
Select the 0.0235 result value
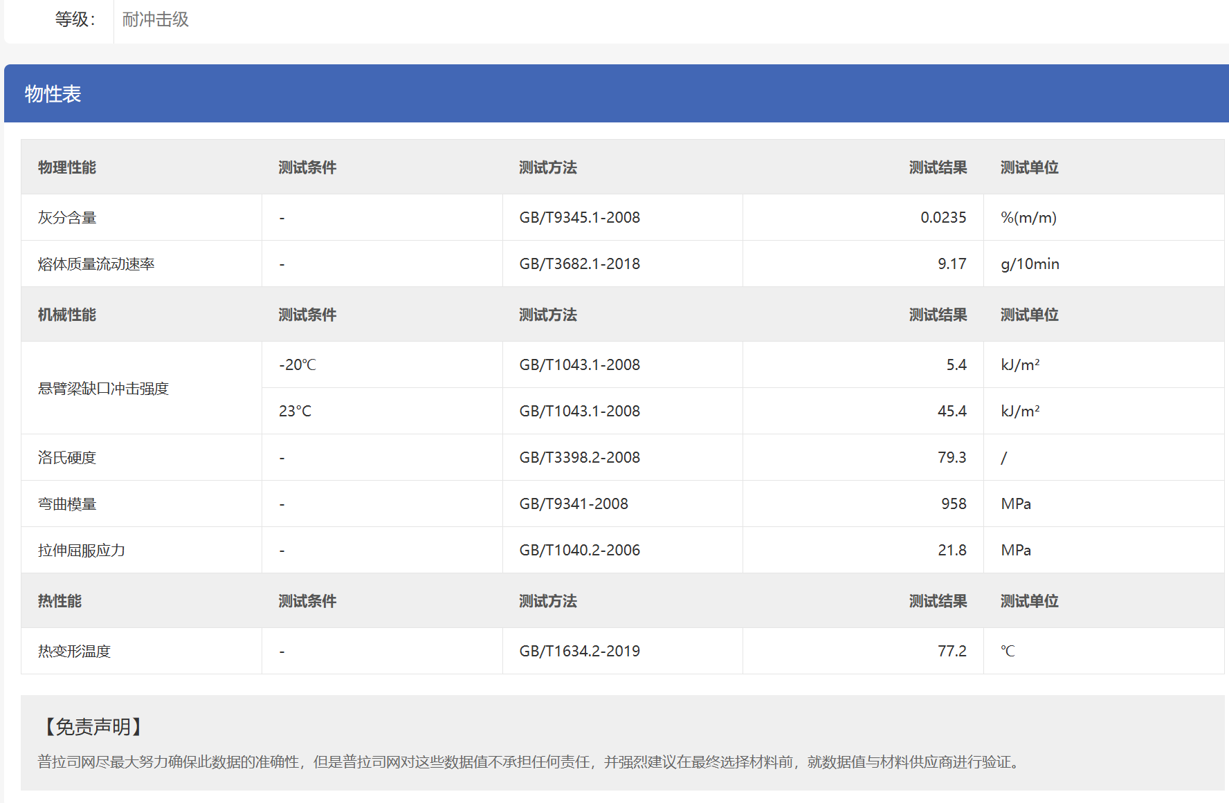pyautogui.click(x=943, y=217)
